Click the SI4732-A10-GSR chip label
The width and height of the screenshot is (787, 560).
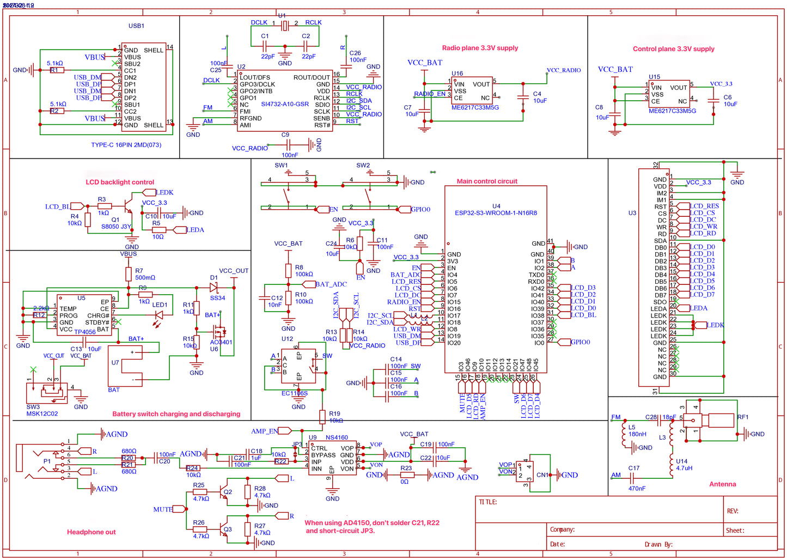coord(285,104)
